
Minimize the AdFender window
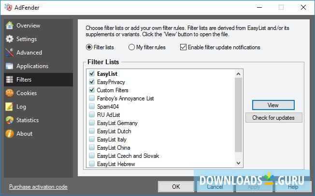pos(259,7)
